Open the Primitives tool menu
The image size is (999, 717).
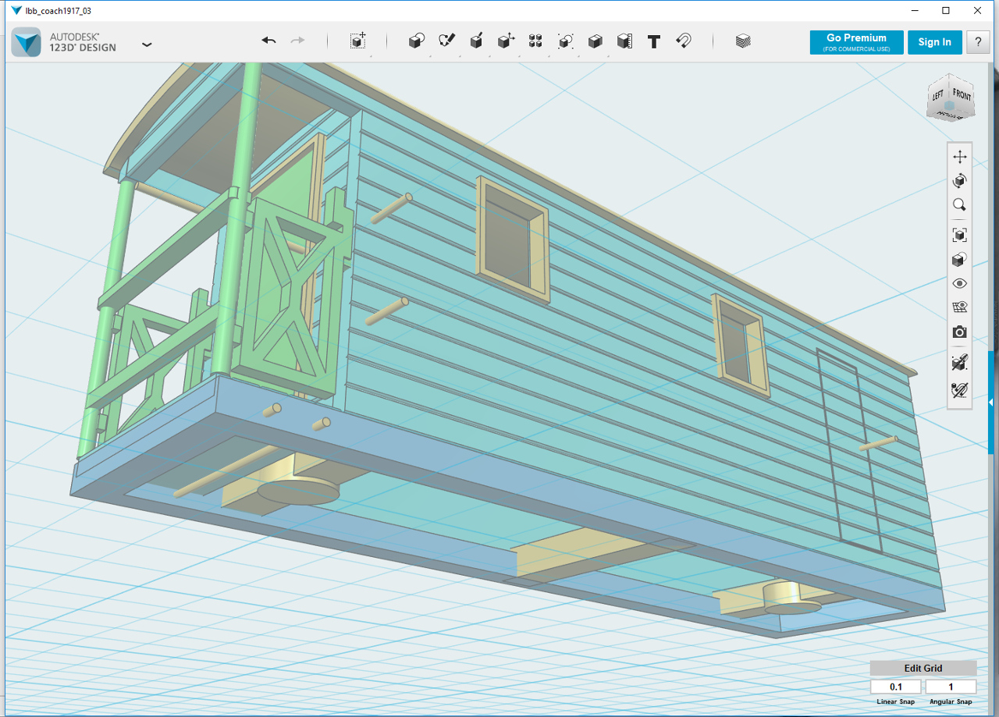(x=417, y=41)
